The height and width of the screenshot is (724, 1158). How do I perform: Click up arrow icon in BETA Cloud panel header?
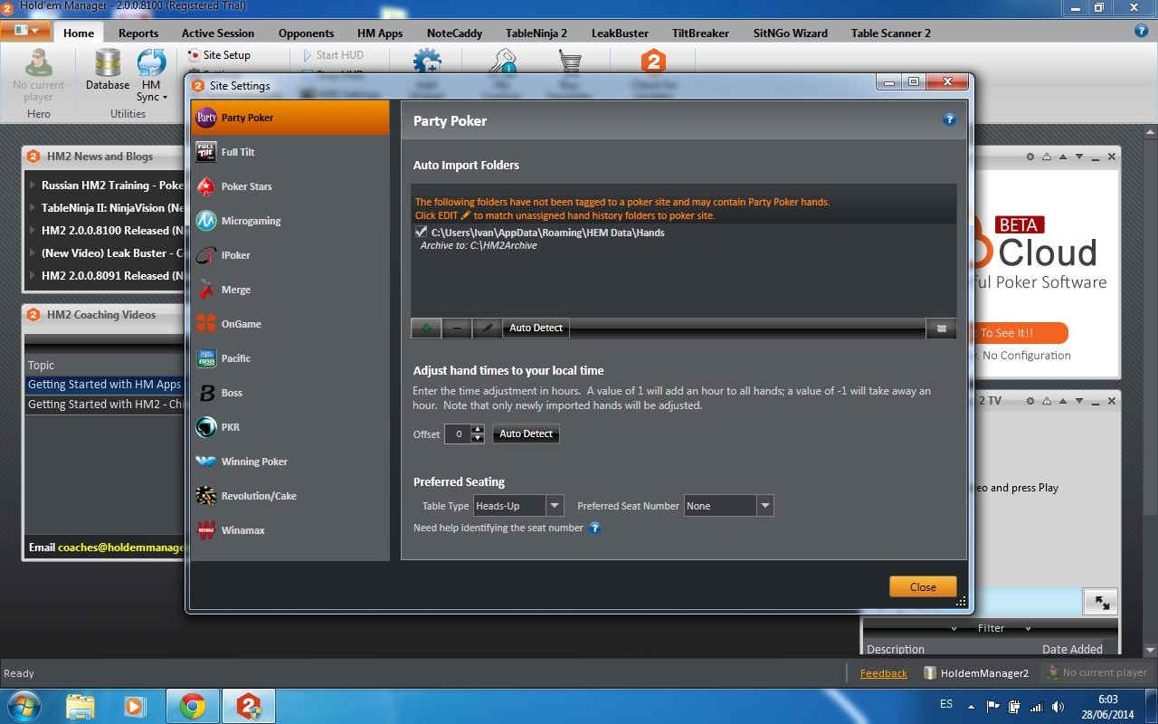[x=1063, y=157]
